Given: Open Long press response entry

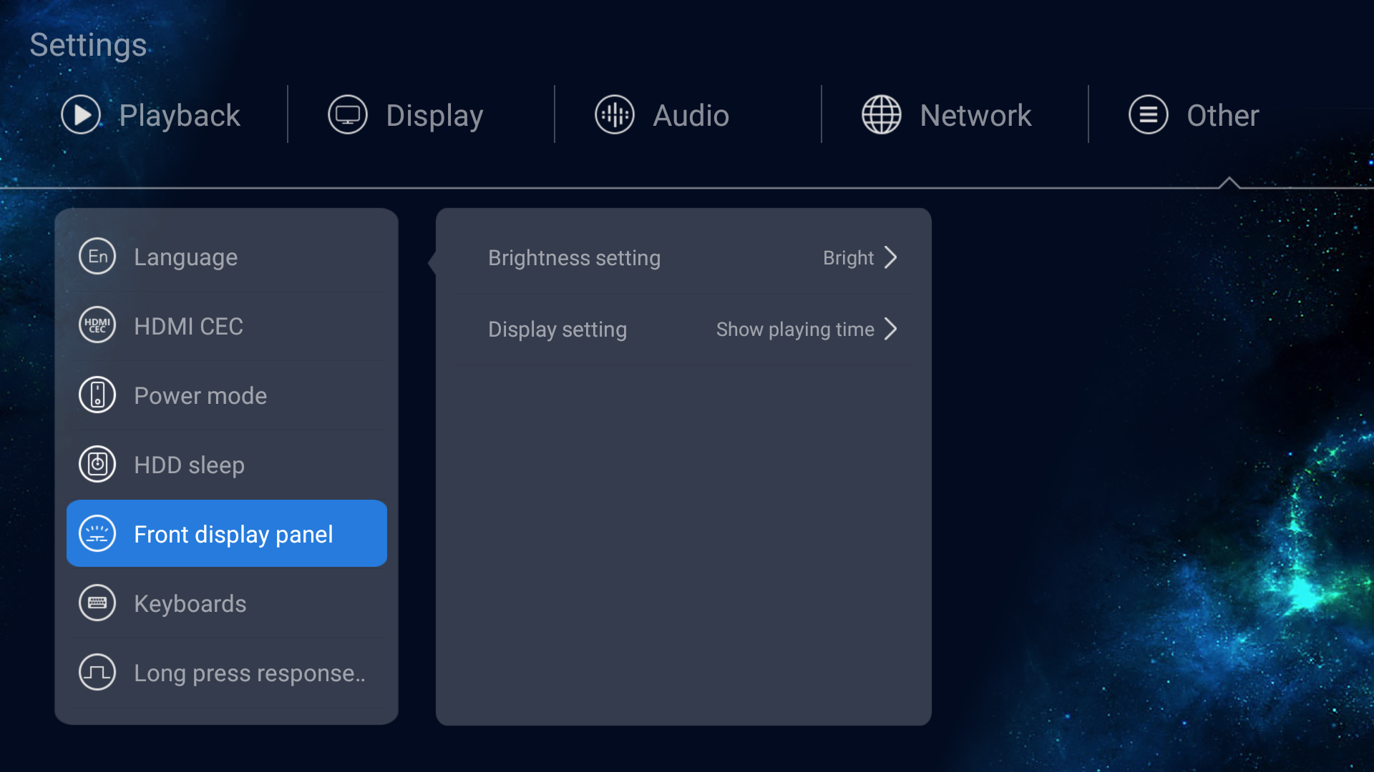Looking at the screenshot, I should [x=227, y=673].
